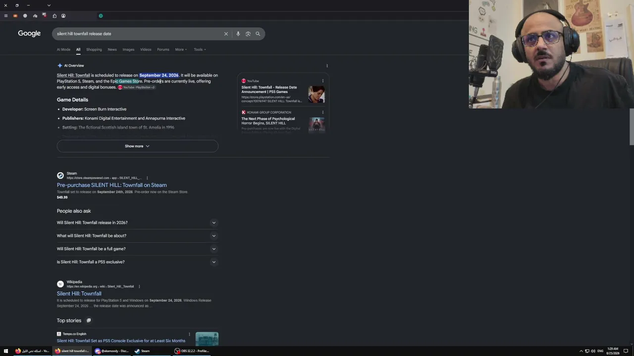634x356 pixels.
Task: Open the More search filters dropdown
Action: tap(181, 49)
